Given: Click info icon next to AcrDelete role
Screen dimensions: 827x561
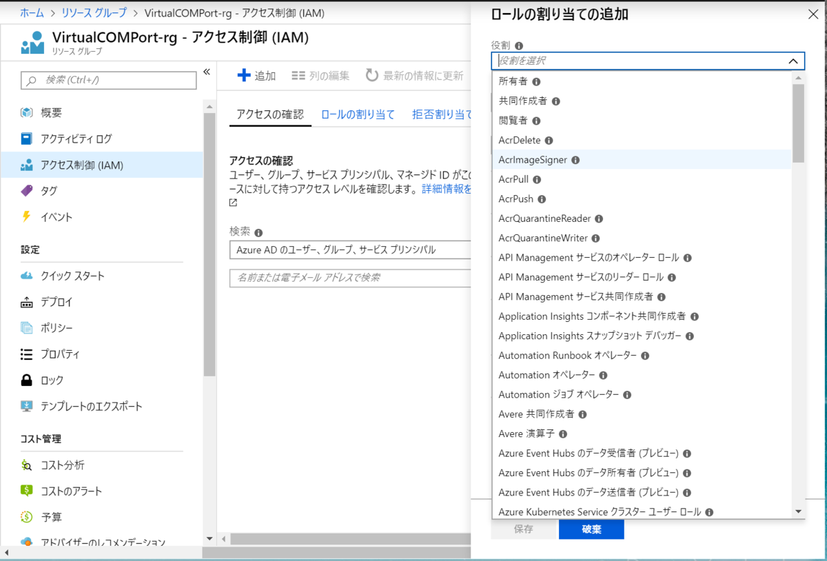Looking at the screenshot, I should coord(549,141).
